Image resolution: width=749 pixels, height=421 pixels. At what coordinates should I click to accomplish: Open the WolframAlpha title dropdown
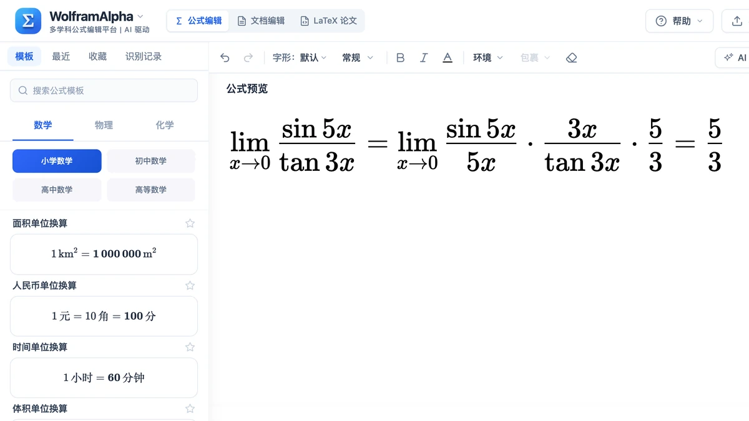point(140,16)
